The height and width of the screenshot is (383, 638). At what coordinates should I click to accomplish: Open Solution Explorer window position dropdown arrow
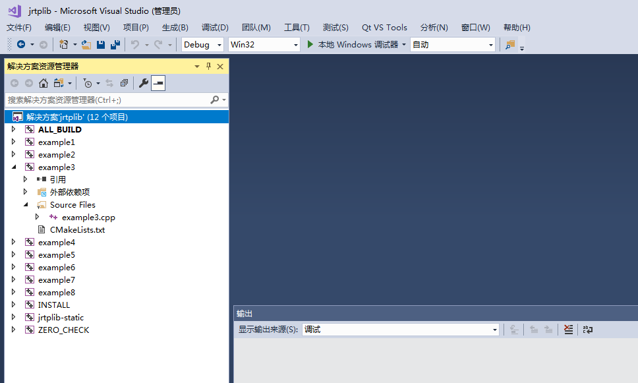pyautogui.click(x=197, y=67)
